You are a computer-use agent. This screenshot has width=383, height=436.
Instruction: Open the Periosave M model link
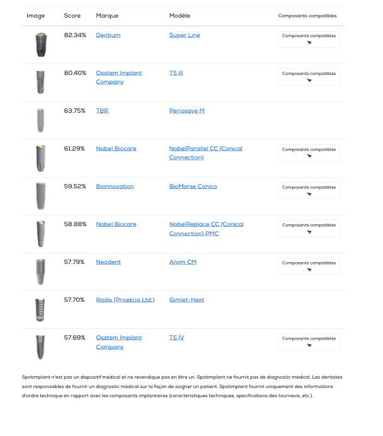[186, 111]
